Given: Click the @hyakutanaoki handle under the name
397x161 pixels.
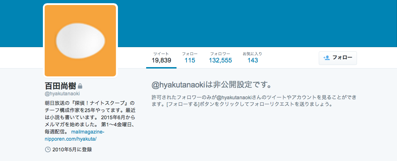Looking at the screenshot, I should 62,94.
